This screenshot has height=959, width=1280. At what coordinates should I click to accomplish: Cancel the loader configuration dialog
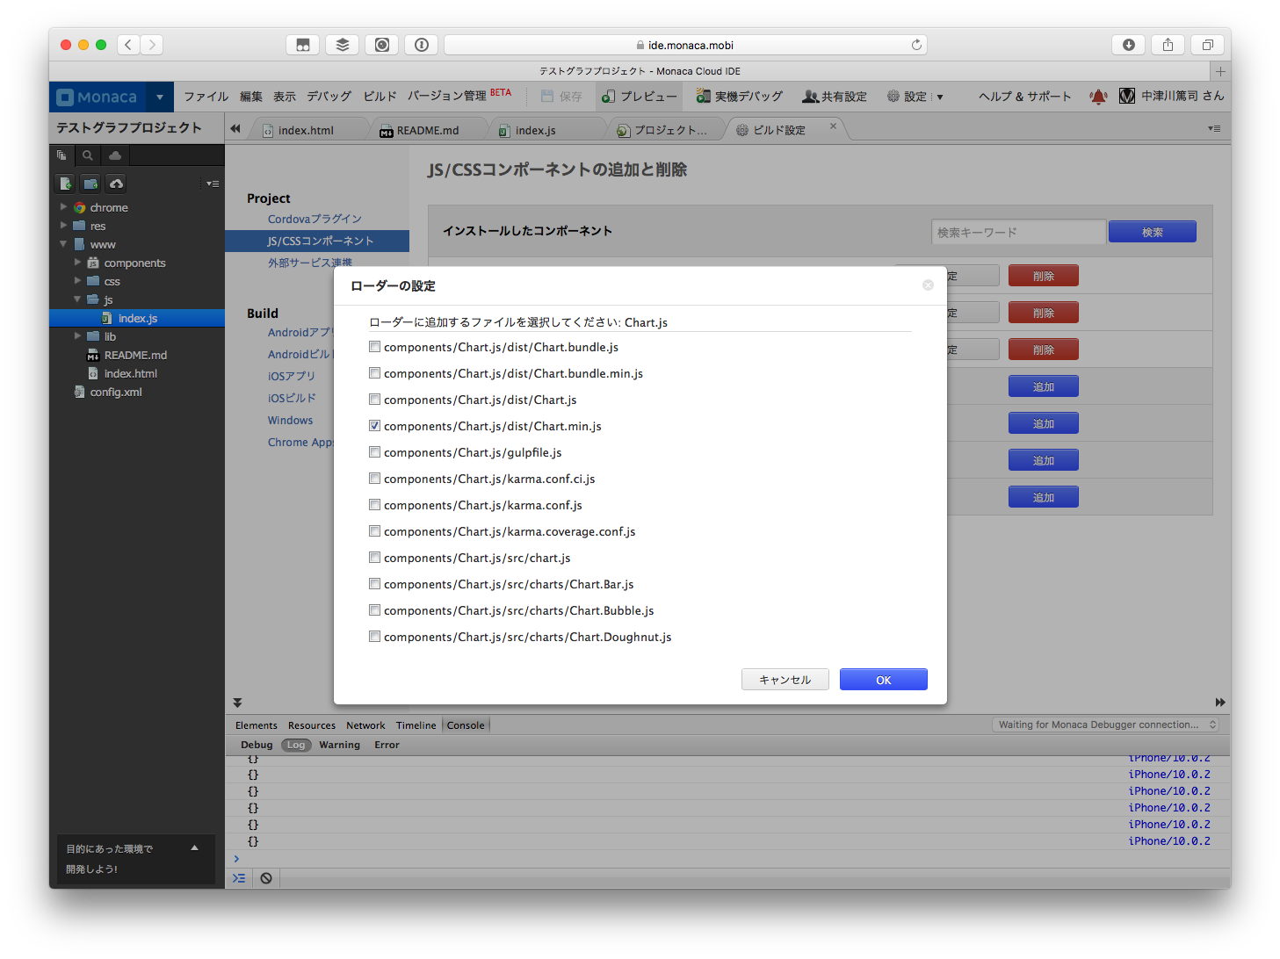click(785, 679)
